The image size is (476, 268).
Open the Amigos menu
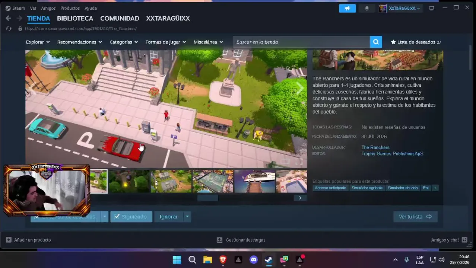pyautogui.click(x=48, y=8)
